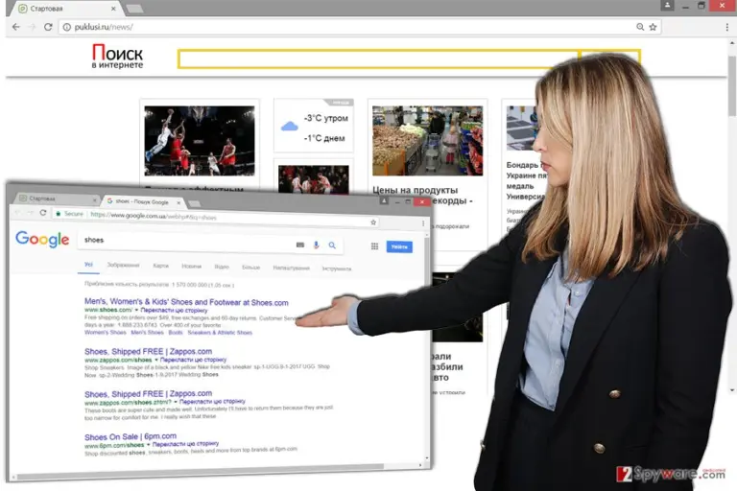737x491 pixels.
Task: Click the Google logo
Action: [x=42, y=239]
